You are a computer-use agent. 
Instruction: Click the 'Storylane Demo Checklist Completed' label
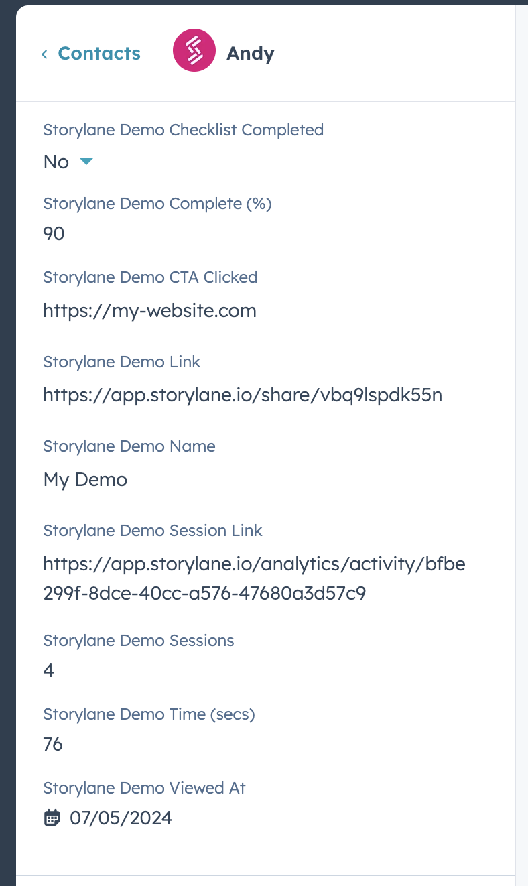(x=183, y=130)
